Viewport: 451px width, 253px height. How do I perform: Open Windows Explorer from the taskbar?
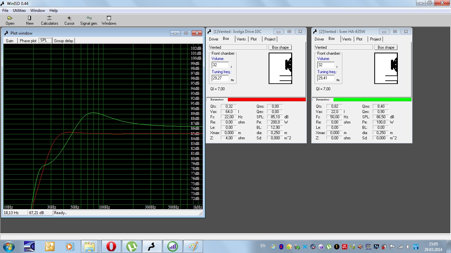pyautogui.click(x=89, y=246)
